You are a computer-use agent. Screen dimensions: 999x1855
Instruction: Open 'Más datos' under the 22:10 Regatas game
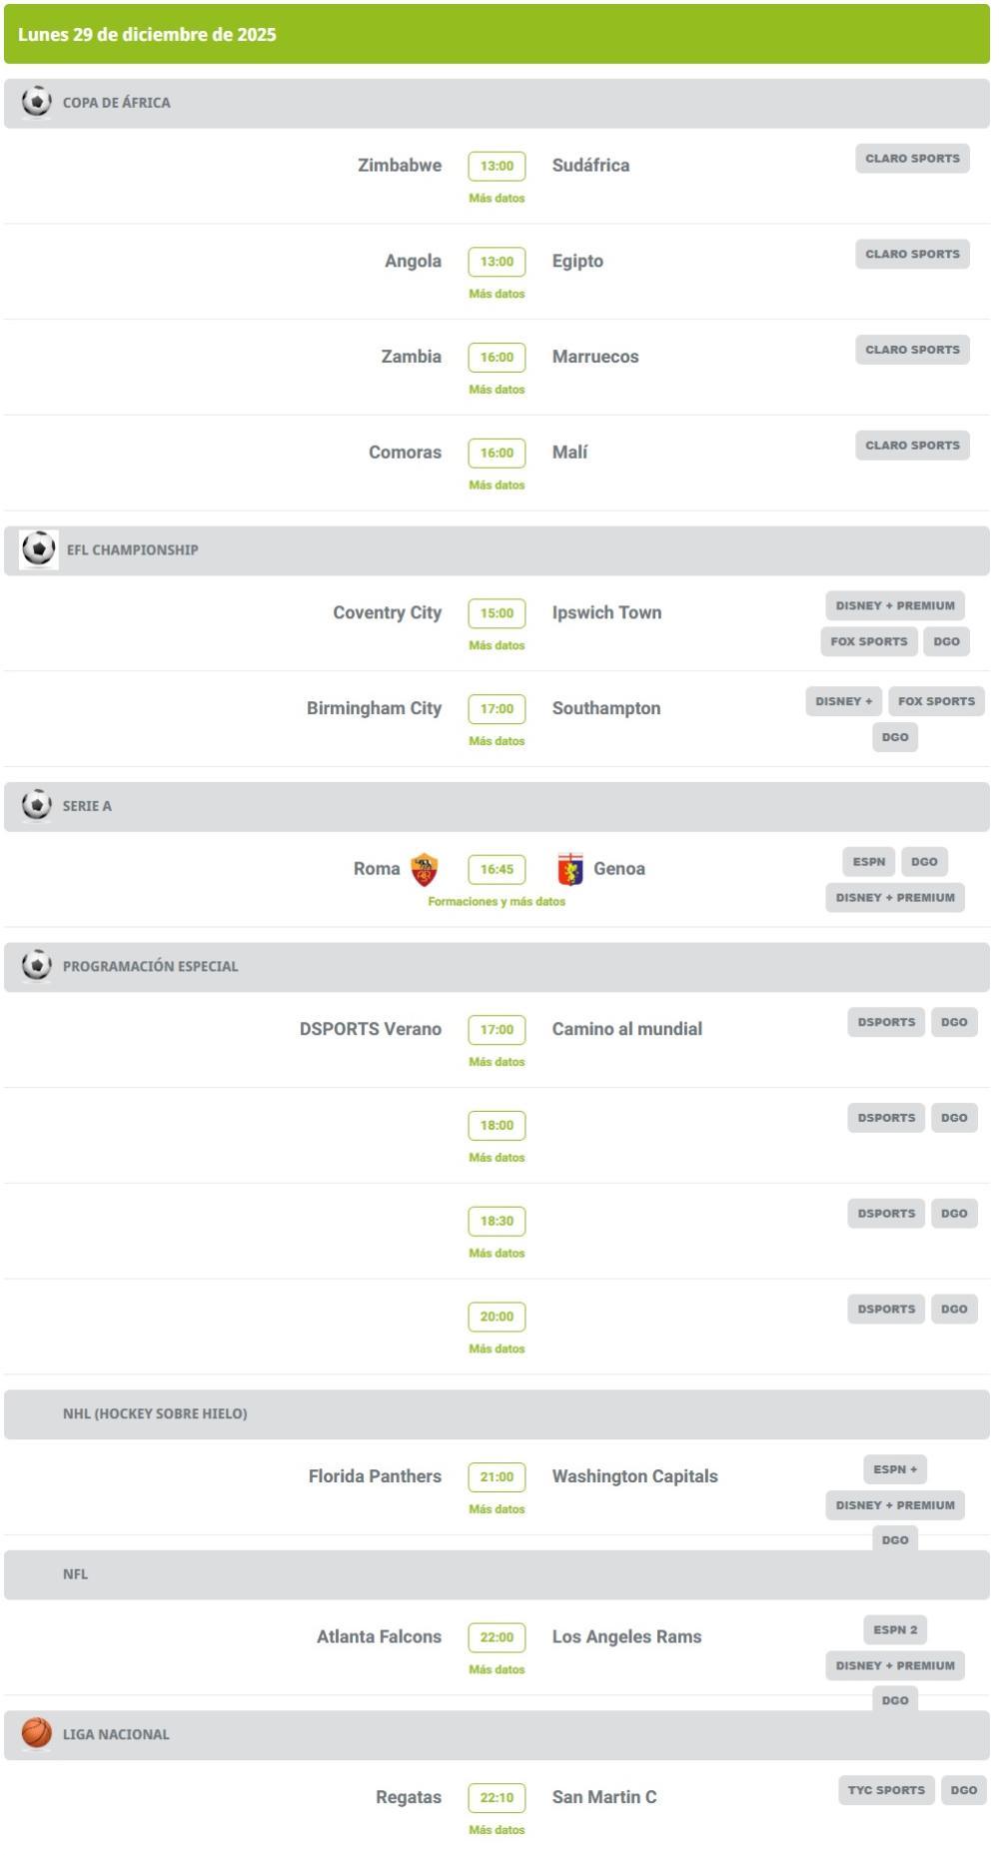497,1829
